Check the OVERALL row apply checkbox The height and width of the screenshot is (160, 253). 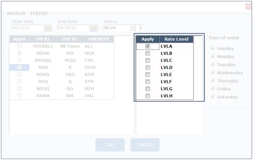pos(19,46)
